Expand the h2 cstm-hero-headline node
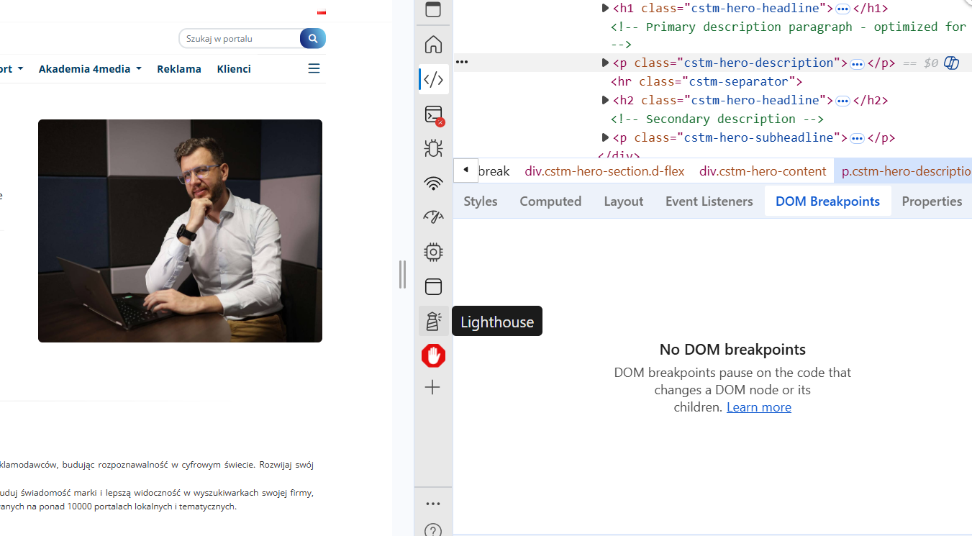This screenshot has height=536, width=972. [605, 100]
